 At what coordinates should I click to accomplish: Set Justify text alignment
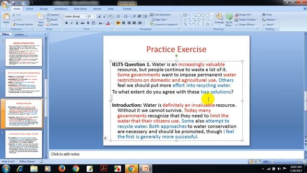[x=134, y=23]
